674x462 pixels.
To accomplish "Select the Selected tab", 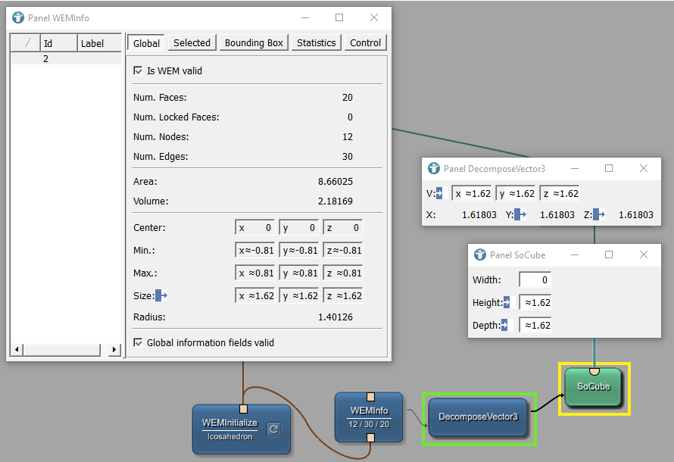I will [x=192, y=42].
